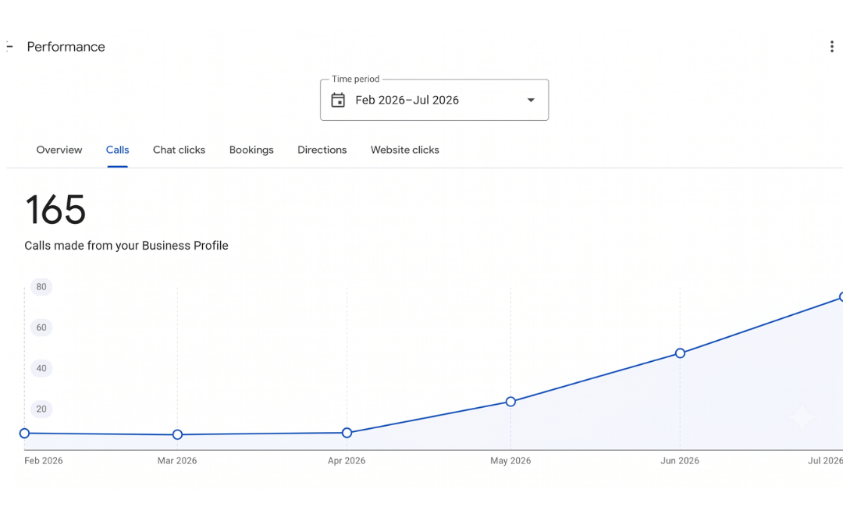The height and width of the screenshot is (521, 843).
Task: Click the calendar icon in Time period
Action: pos(338,100)
